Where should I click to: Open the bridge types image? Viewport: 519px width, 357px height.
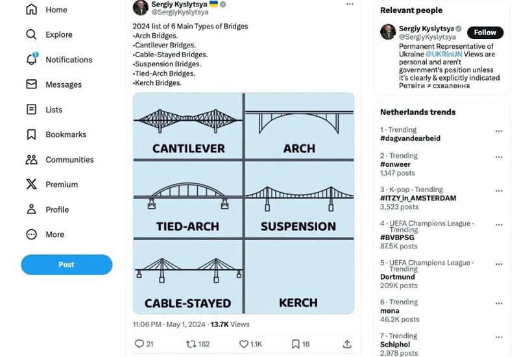pyautogui.click(x=243, y=203)
